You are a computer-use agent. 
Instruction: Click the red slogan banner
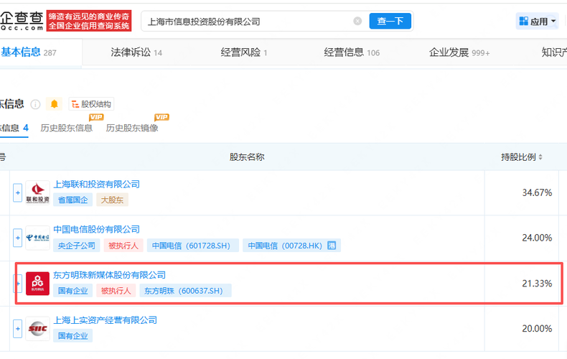(89, 21)
